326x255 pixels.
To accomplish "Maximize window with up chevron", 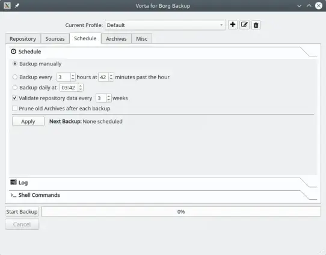I will tap(309, 5).
